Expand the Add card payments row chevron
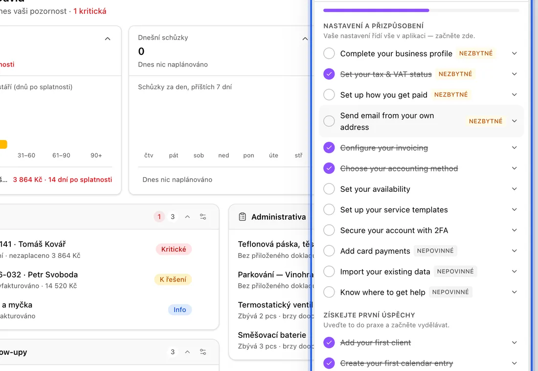Viewport: 538px width, 371px height. point(515,251)
